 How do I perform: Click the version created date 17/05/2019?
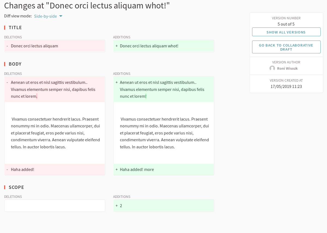[x=286, y=86]
